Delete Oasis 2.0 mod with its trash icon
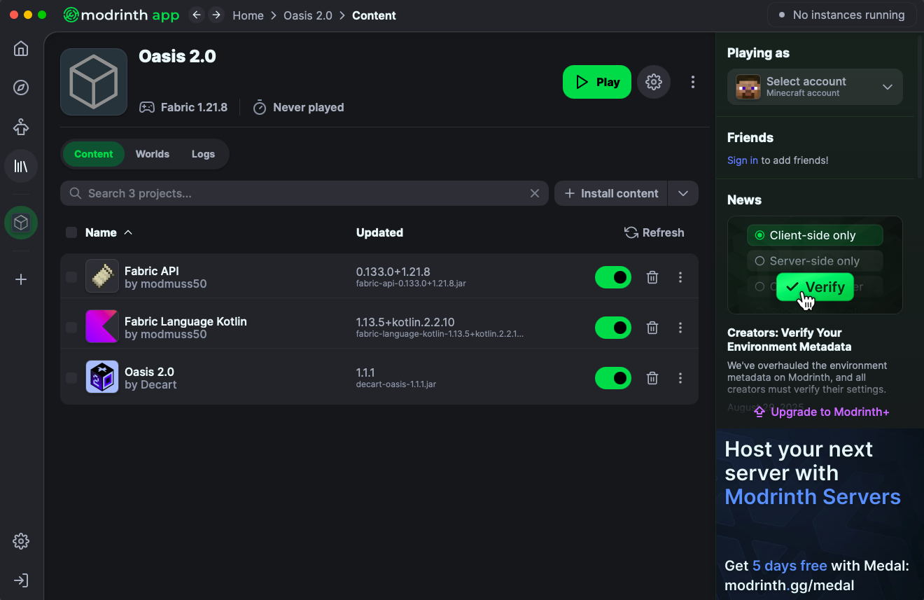 pyautogui.click(x=652, y=378)
